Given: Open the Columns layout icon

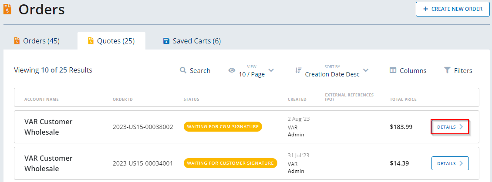Looking at the screenshot, I should (x=393, y=70).
